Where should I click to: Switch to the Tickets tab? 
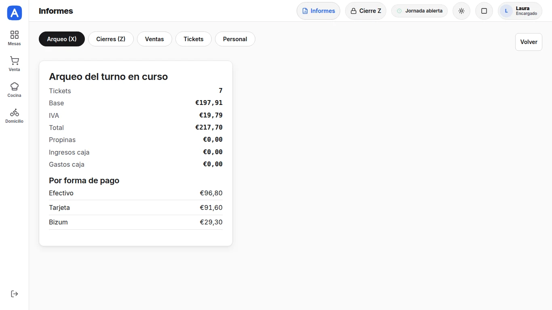194,39
